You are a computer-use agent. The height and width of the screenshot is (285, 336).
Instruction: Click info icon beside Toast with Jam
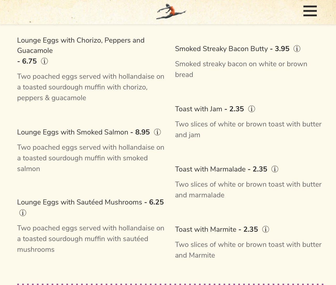(x=251, y=109)
